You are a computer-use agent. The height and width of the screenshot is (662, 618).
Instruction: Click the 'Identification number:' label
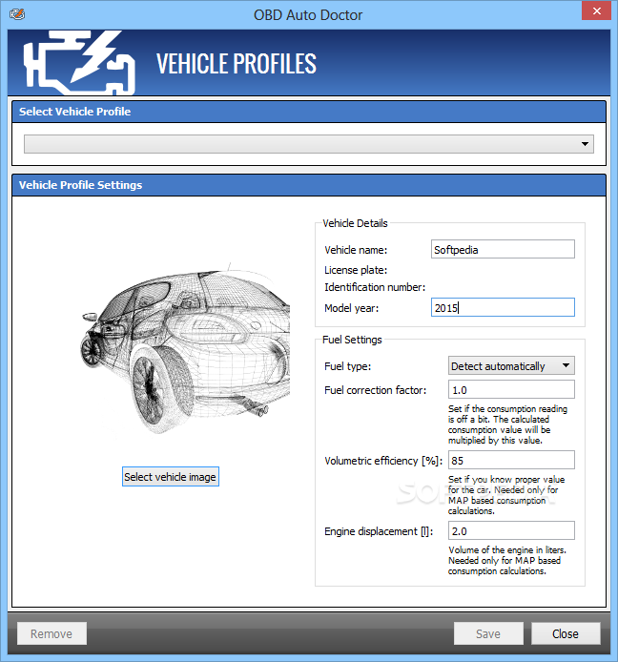[x=375, y=287]
